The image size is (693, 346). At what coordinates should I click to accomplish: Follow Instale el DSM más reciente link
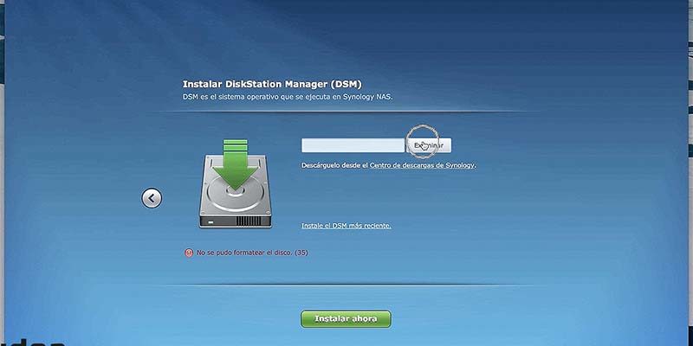click(x=346, y=226)
